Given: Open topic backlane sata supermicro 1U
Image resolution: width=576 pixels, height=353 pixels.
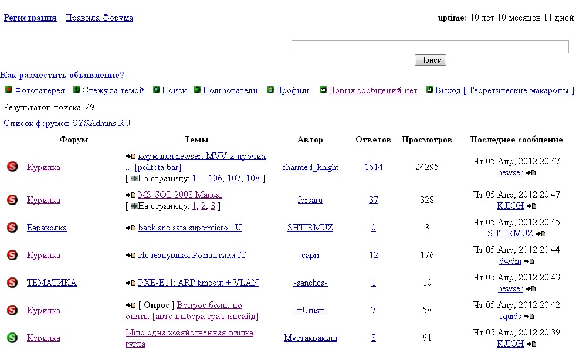Looking at the screenshot, I should point(190,228).
